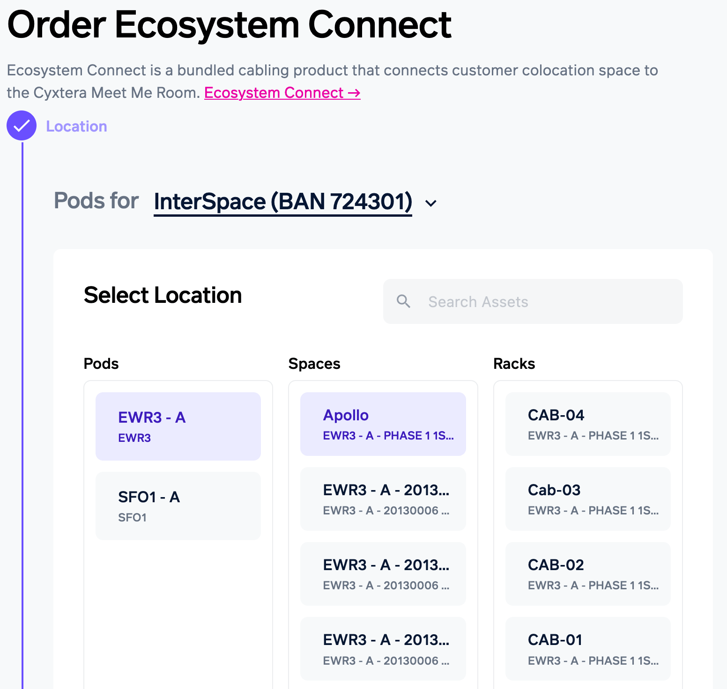The image size is (727, 689).
Task: Open the Ecosystem Connect link
Action: 282,93
